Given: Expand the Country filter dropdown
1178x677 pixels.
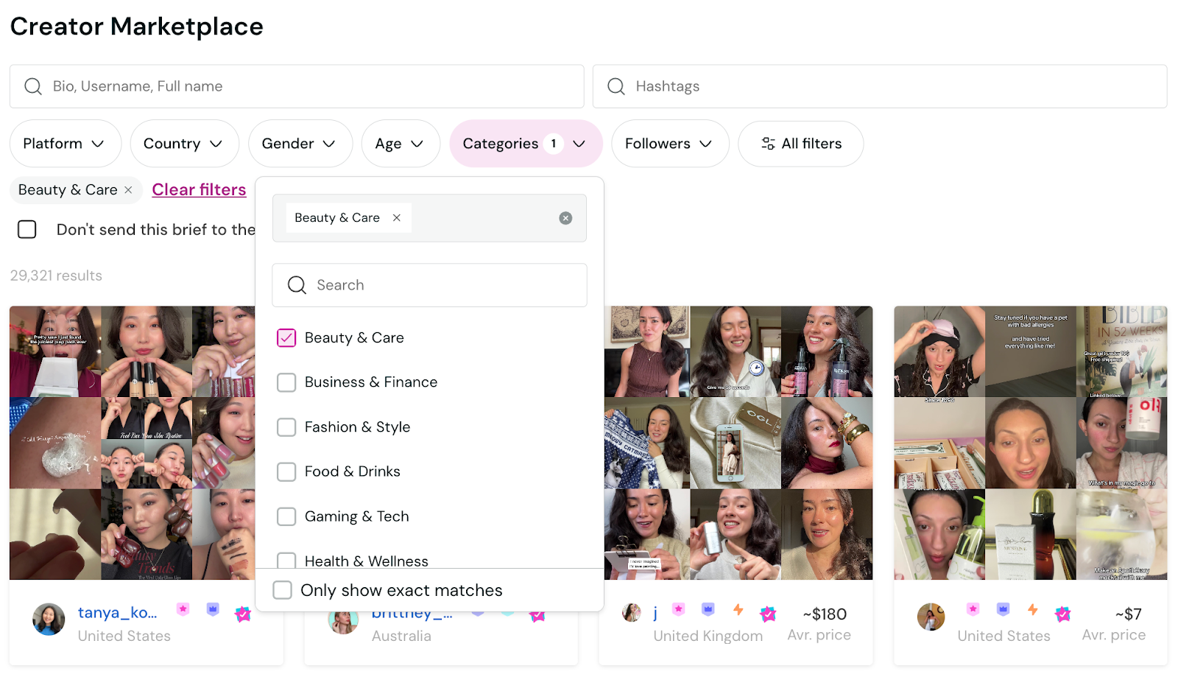Looking at the screenshot, I should [184, 144].
